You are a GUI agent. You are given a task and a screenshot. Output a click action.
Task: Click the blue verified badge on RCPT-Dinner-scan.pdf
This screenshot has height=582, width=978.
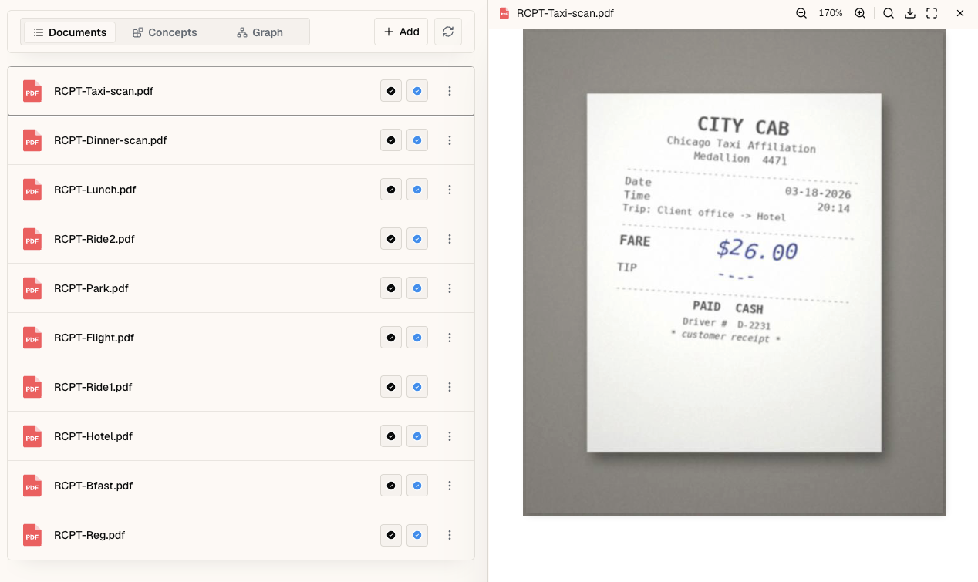417,140
